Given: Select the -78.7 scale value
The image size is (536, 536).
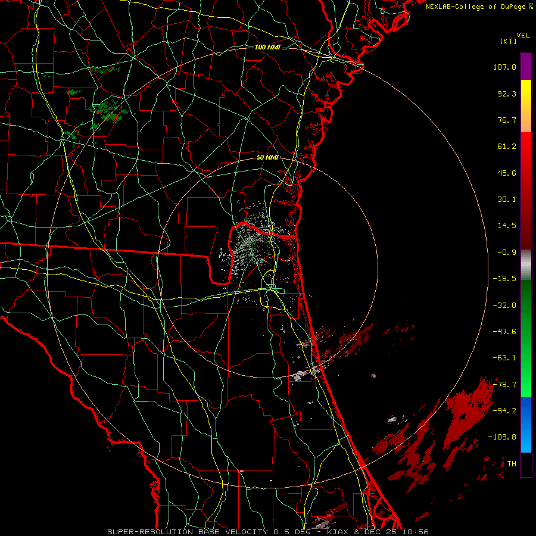Looking at the screenshot, I should pos(504,385).
